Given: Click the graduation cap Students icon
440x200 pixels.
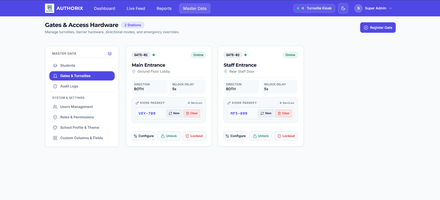Looking at the screenshot, I should coord(55,66).
